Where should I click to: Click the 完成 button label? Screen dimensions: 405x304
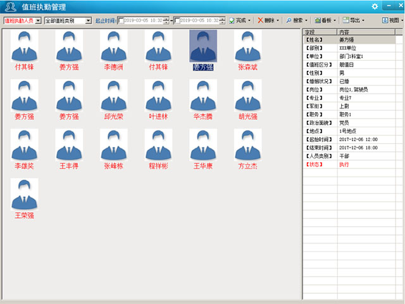click(x=240, y=20)
